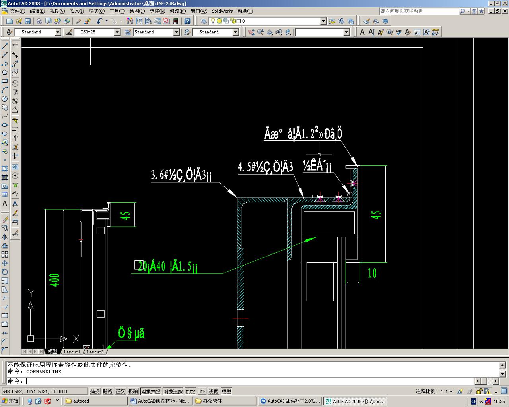
Task: Toggle 正交 ortho mode
Action: [x=120, y=391]
